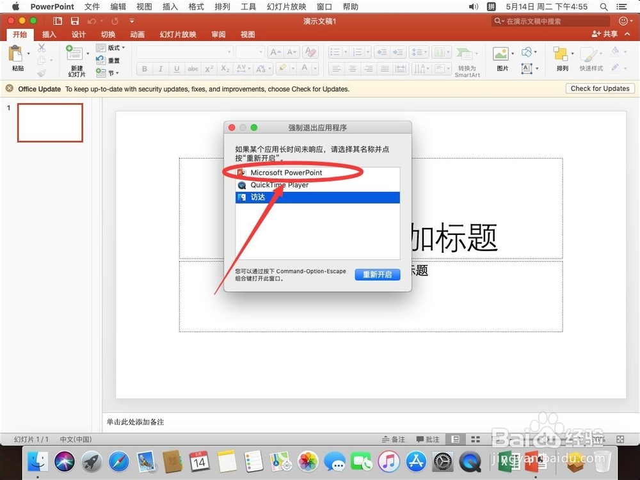Viewport: 640px width, 480px height.
Task: Select 访达 row in force quit list
Action: coord(317,197)
